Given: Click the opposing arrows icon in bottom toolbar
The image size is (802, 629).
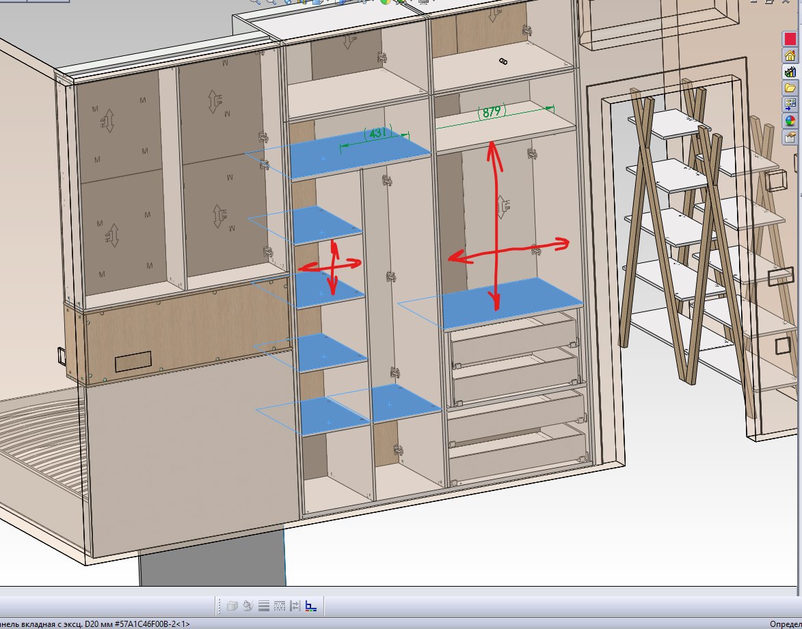Looking at the screenshot, I should point(295,606).
